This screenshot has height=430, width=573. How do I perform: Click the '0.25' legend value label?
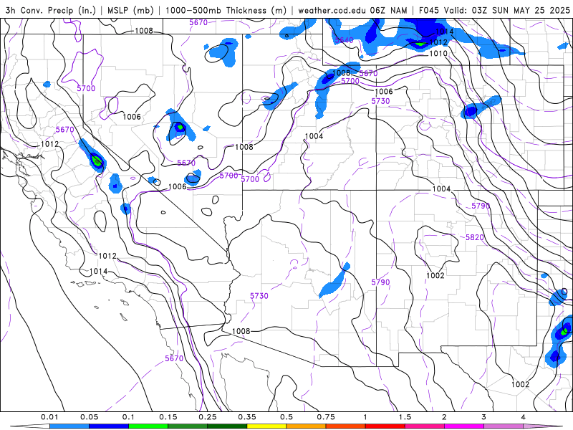pos(208,417)
